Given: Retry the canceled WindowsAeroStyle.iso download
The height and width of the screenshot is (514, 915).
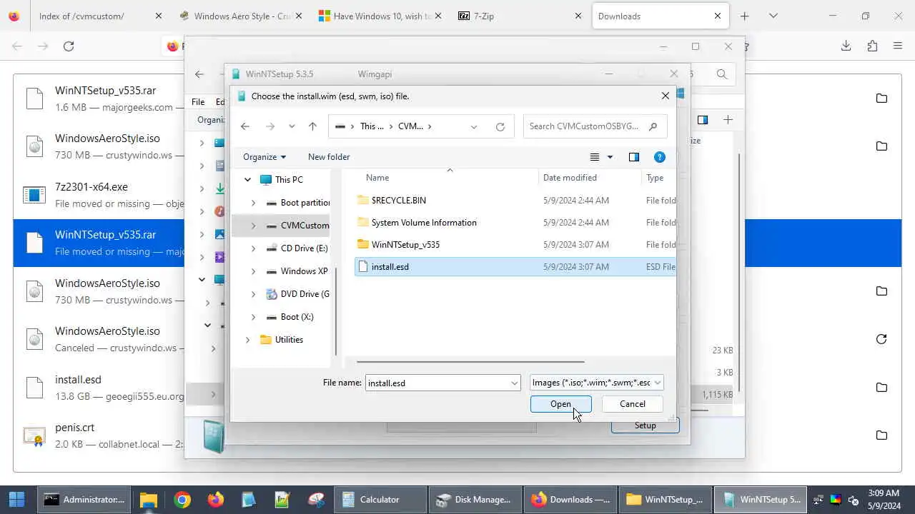Looking at the screenshot, I should tap(881, 339).
